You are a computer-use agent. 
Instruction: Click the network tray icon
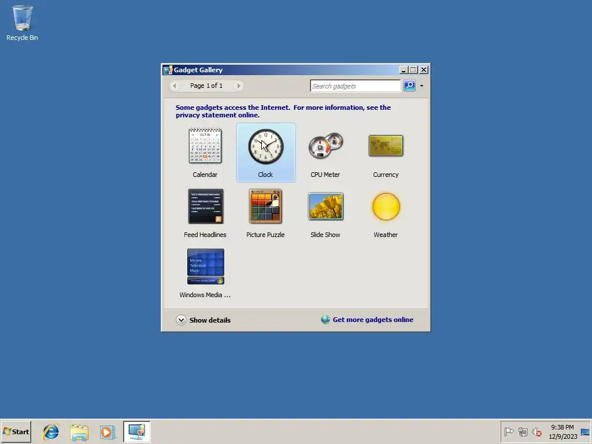(x=523, y=431)
